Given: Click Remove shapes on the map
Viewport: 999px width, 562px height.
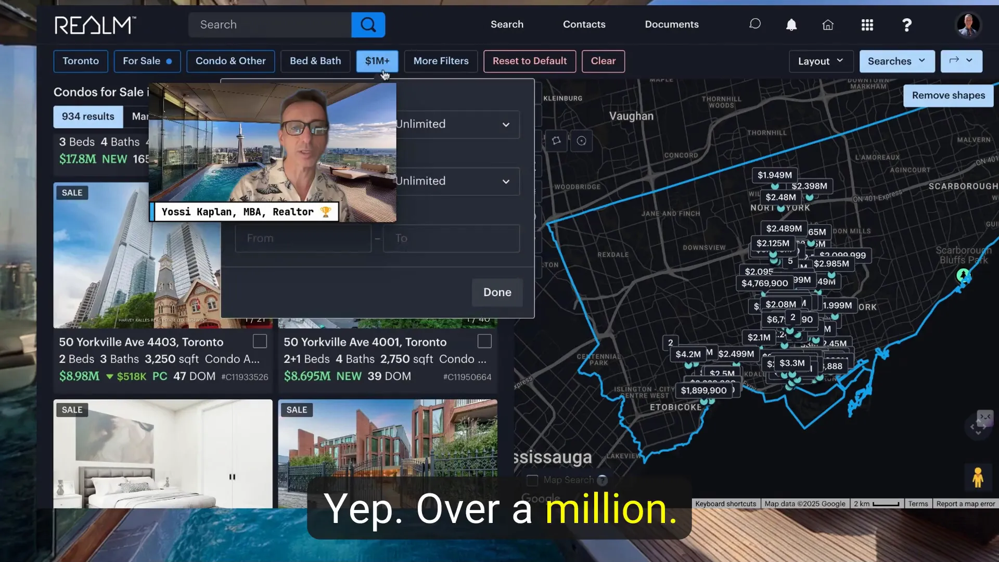Looking at the screenshot, I should pos(948,96).
